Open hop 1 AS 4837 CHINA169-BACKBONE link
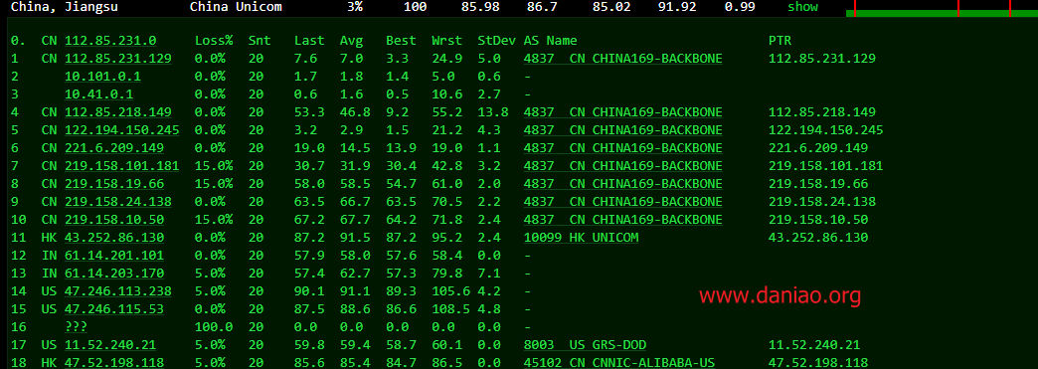The image size is (1038, 369). click(x=623, y=59)
